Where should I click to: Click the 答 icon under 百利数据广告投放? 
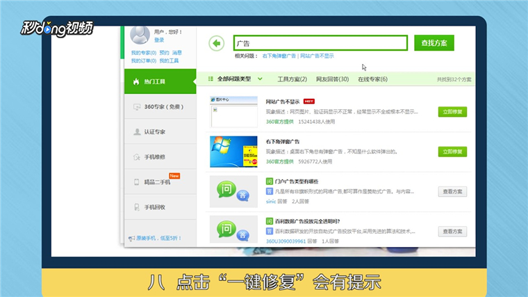[269, 231]
